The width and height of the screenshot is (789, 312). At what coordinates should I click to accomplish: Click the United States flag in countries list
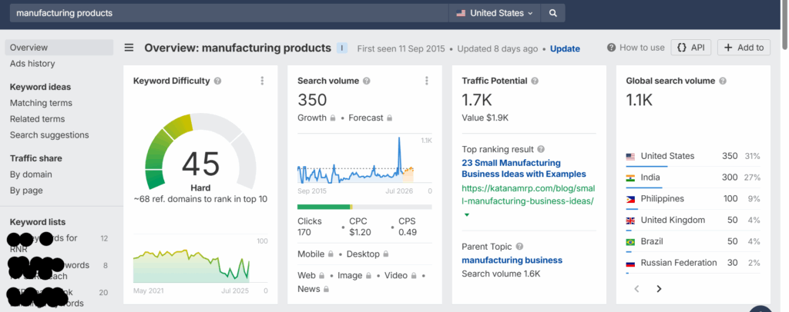tap(630, 157)
